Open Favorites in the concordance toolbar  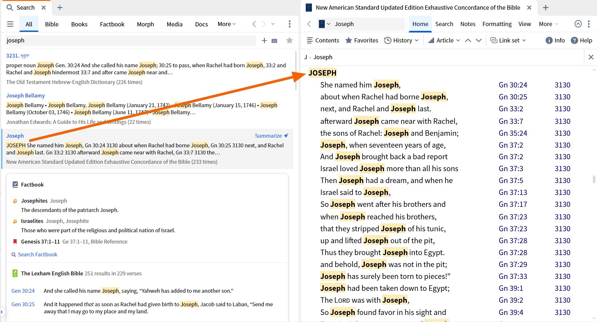coord(362,41)
